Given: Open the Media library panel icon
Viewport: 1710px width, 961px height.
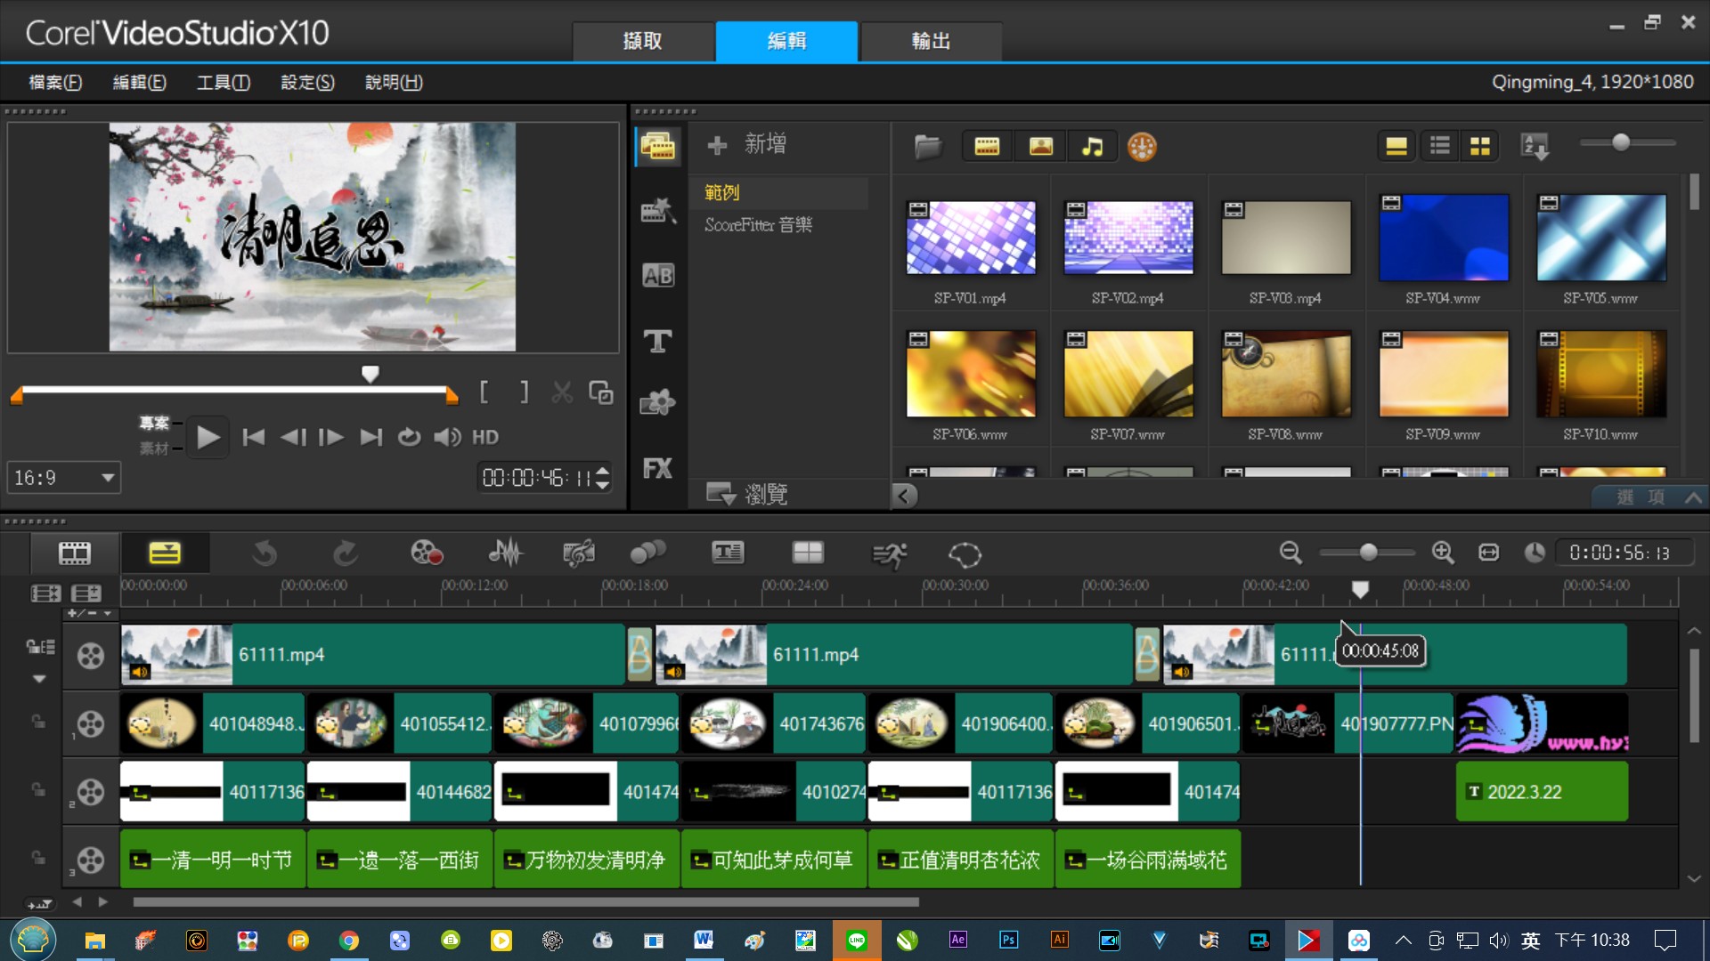Looking at the screenshot, I should click(x=658, y=146).
